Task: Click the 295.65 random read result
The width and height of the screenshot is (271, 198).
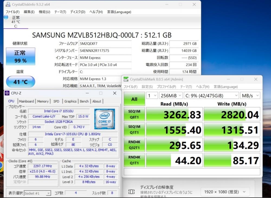Action: [174, 145]
